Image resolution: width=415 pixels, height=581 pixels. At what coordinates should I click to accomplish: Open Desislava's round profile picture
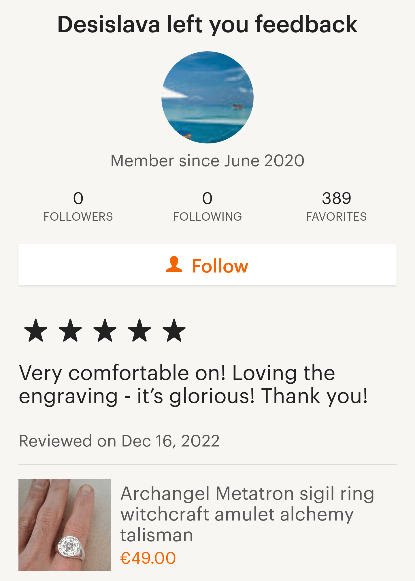[207, 97]
